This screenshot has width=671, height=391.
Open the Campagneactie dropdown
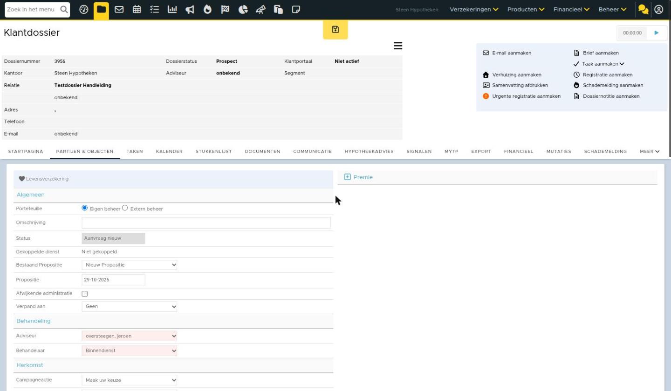click(130, 380)
